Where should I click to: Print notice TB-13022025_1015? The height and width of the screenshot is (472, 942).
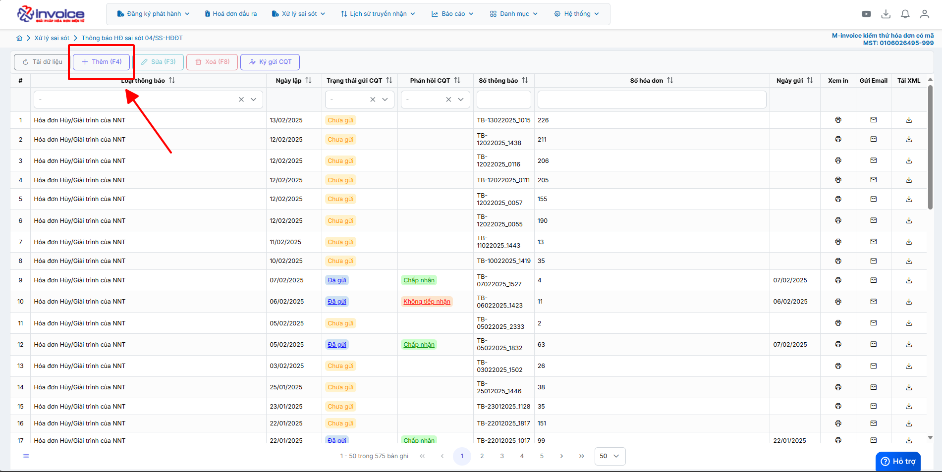[x=838, y=120]
